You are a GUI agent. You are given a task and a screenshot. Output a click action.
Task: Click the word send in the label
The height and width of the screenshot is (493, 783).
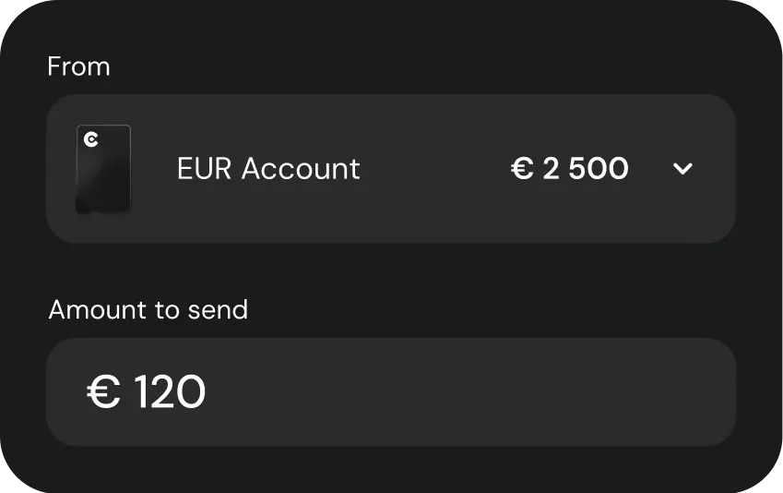222,309
